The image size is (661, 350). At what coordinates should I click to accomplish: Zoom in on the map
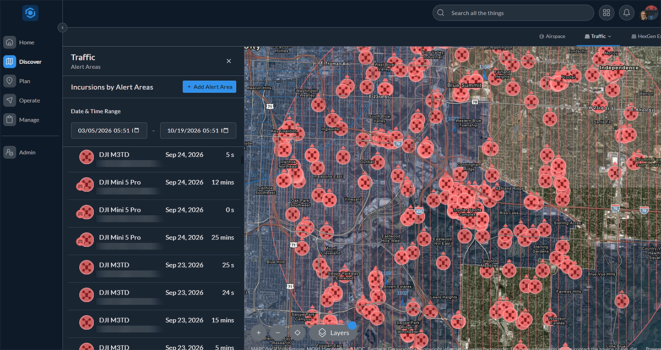point(259,333)
